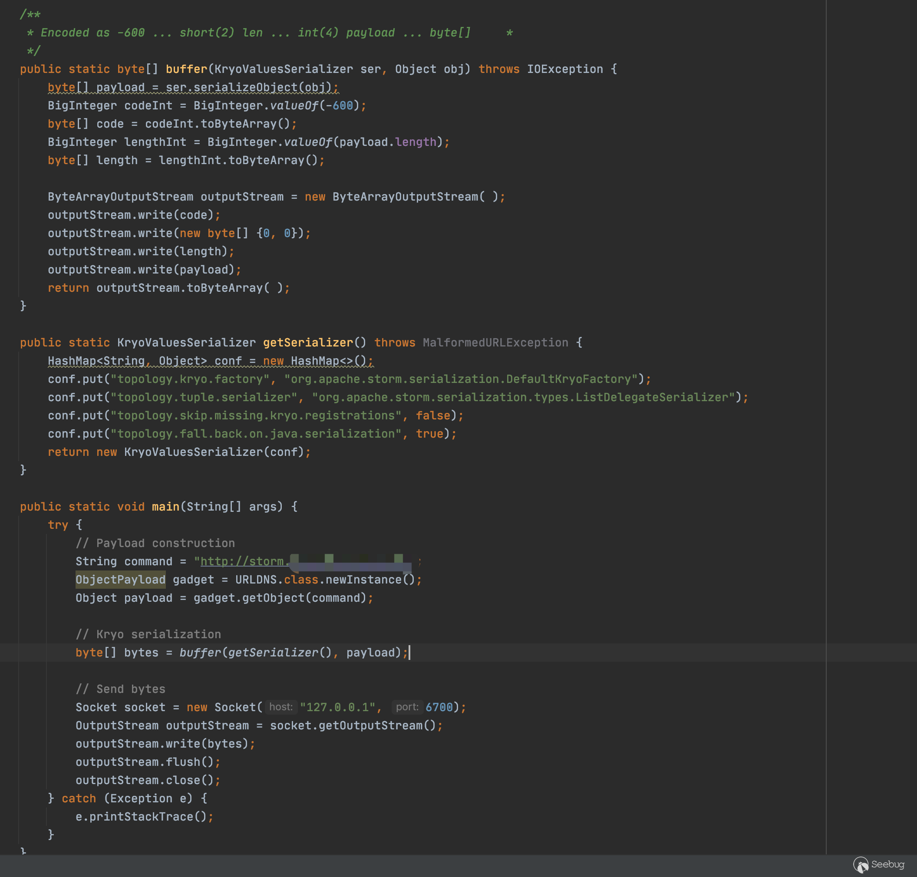This screenshot has height=877, width=917.
Task: Click the 6700 port number literal
Action: point(439,707)
